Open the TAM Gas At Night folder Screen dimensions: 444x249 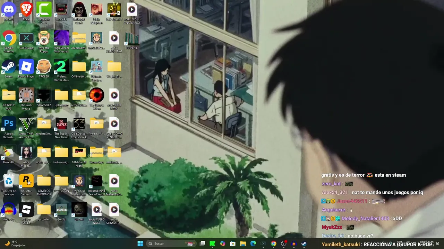pos(79,157)
